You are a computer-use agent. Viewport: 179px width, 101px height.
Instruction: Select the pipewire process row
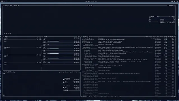coord(128,94)
